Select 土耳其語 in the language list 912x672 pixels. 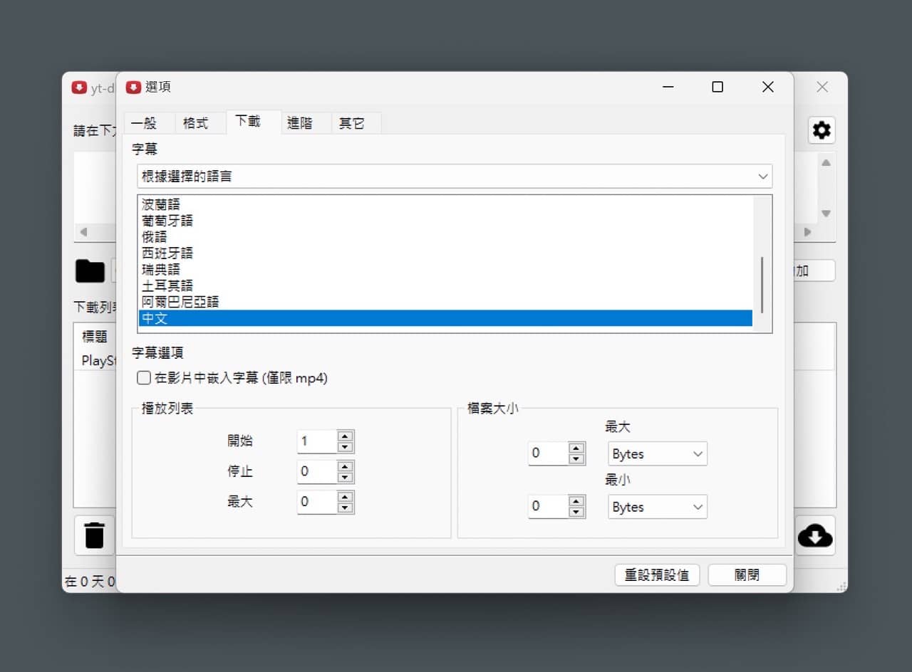tap(445, 285)
